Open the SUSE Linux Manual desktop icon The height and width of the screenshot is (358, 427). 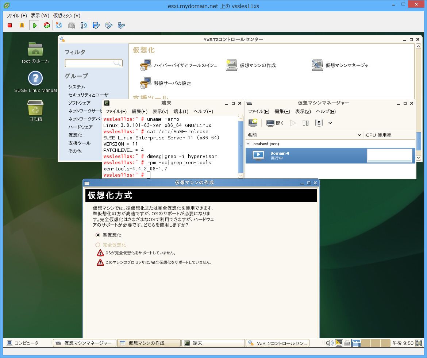[35, 78]
